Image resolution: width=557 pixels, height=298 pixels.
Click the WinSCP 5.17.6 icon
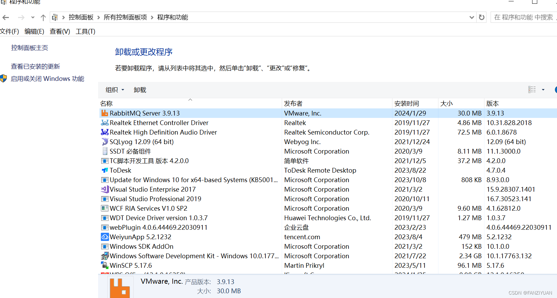(105, 265)
